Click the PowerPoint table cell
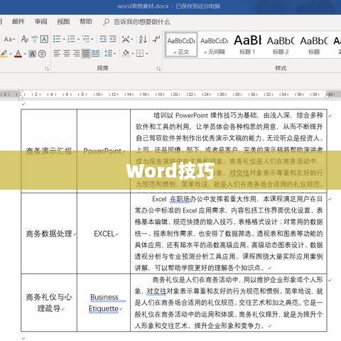The image size is (341, 341). coord(104,151)
